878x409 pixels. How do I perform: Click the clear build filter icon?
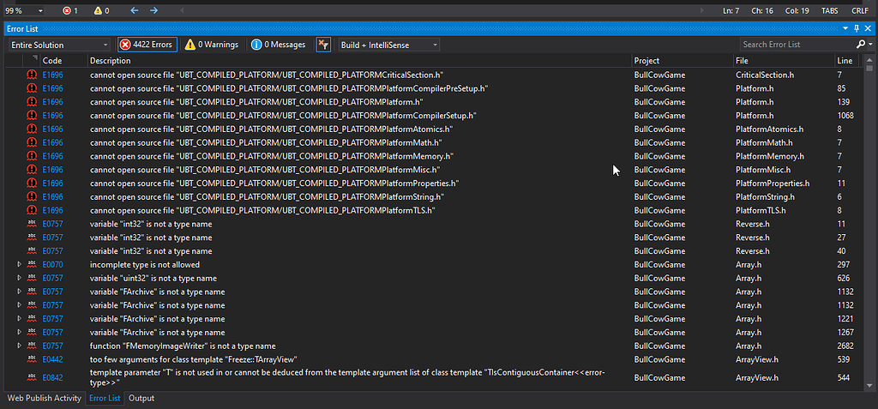323,45
